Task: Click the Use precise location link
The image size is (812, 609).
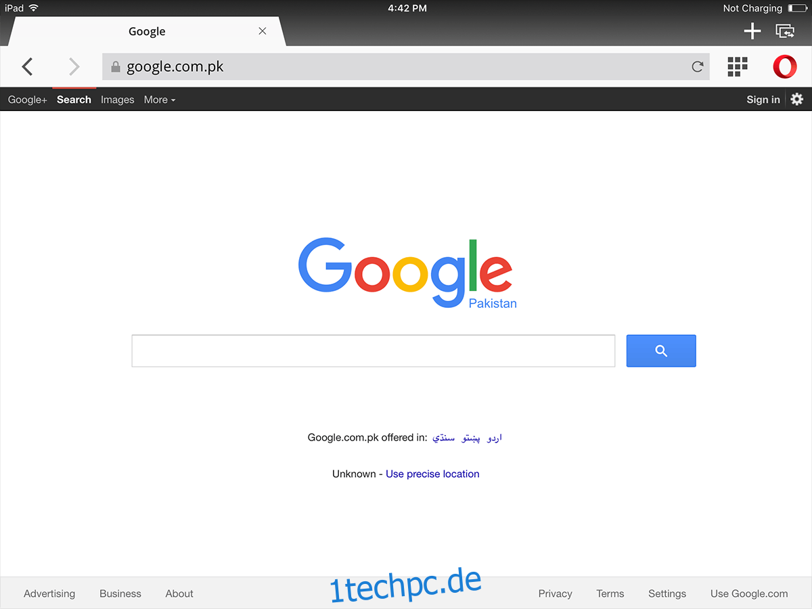Action: coord(432,474)
